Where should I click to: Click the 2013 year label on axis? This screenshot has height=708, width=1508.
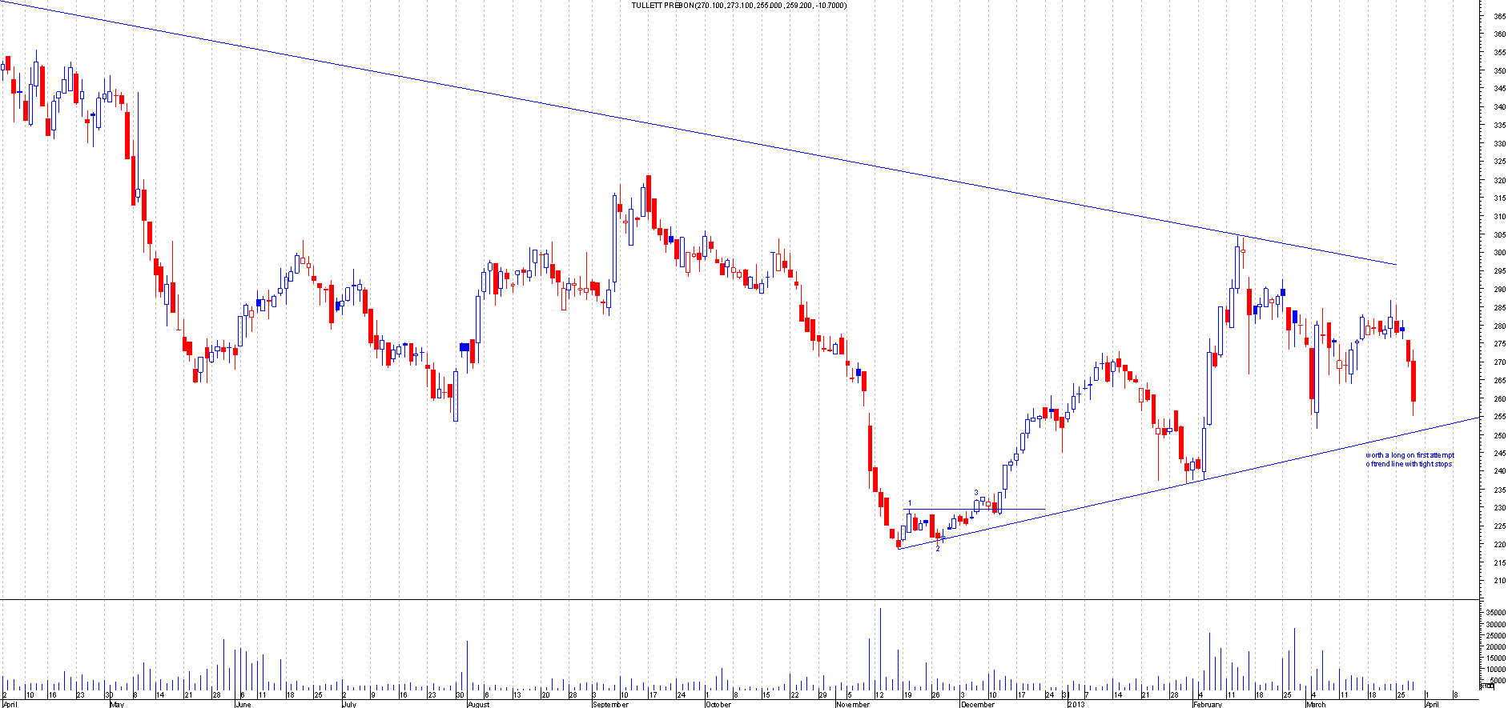click(x=1076, y=704)
